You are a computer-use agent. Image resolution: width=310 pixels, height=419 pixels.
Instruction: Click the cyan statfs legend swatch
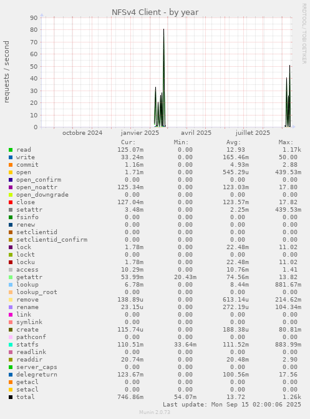pos(11,345)
